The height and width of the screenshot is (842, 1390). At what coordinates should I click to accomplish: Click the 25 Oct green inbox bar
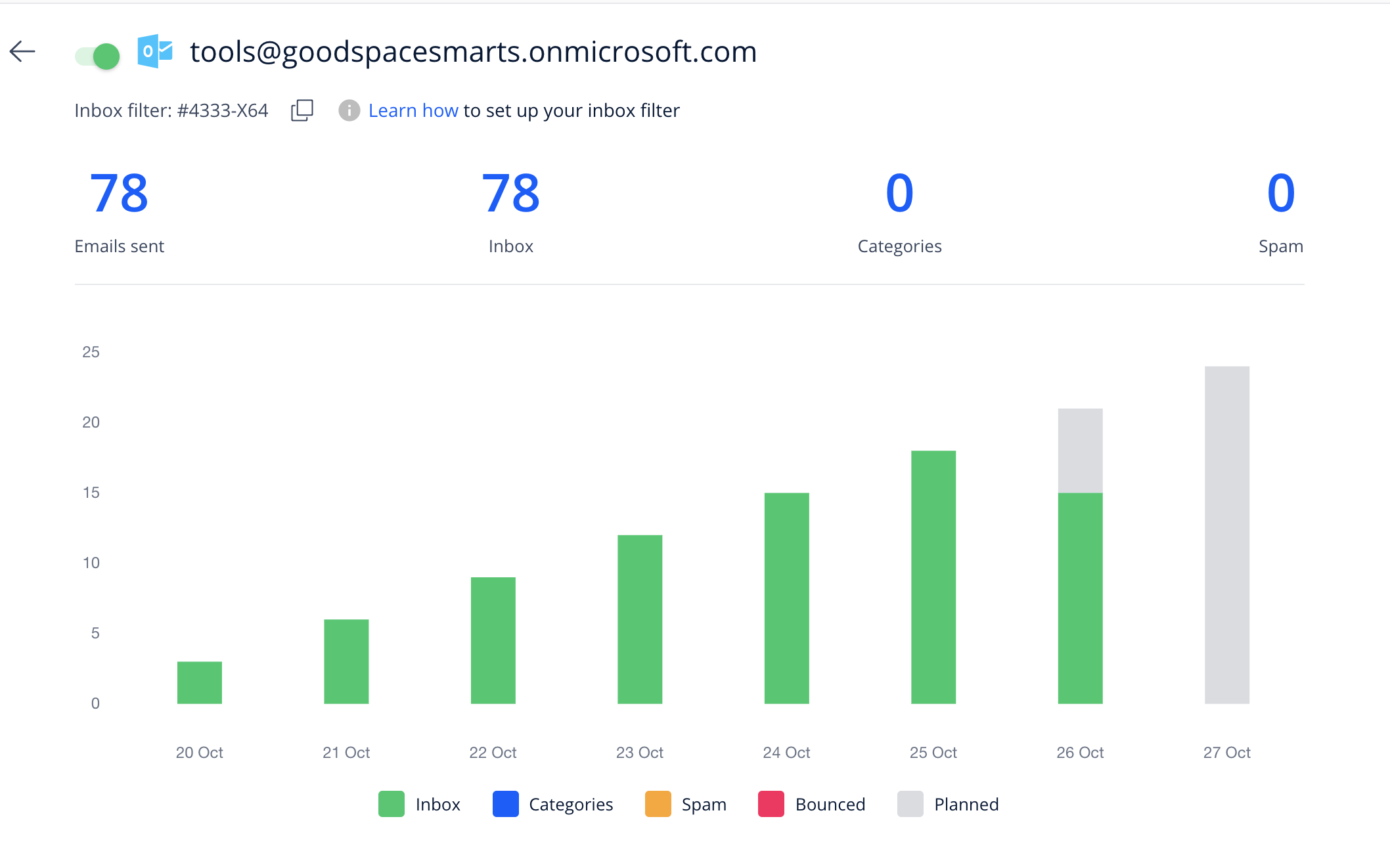(x=933, y=577)
